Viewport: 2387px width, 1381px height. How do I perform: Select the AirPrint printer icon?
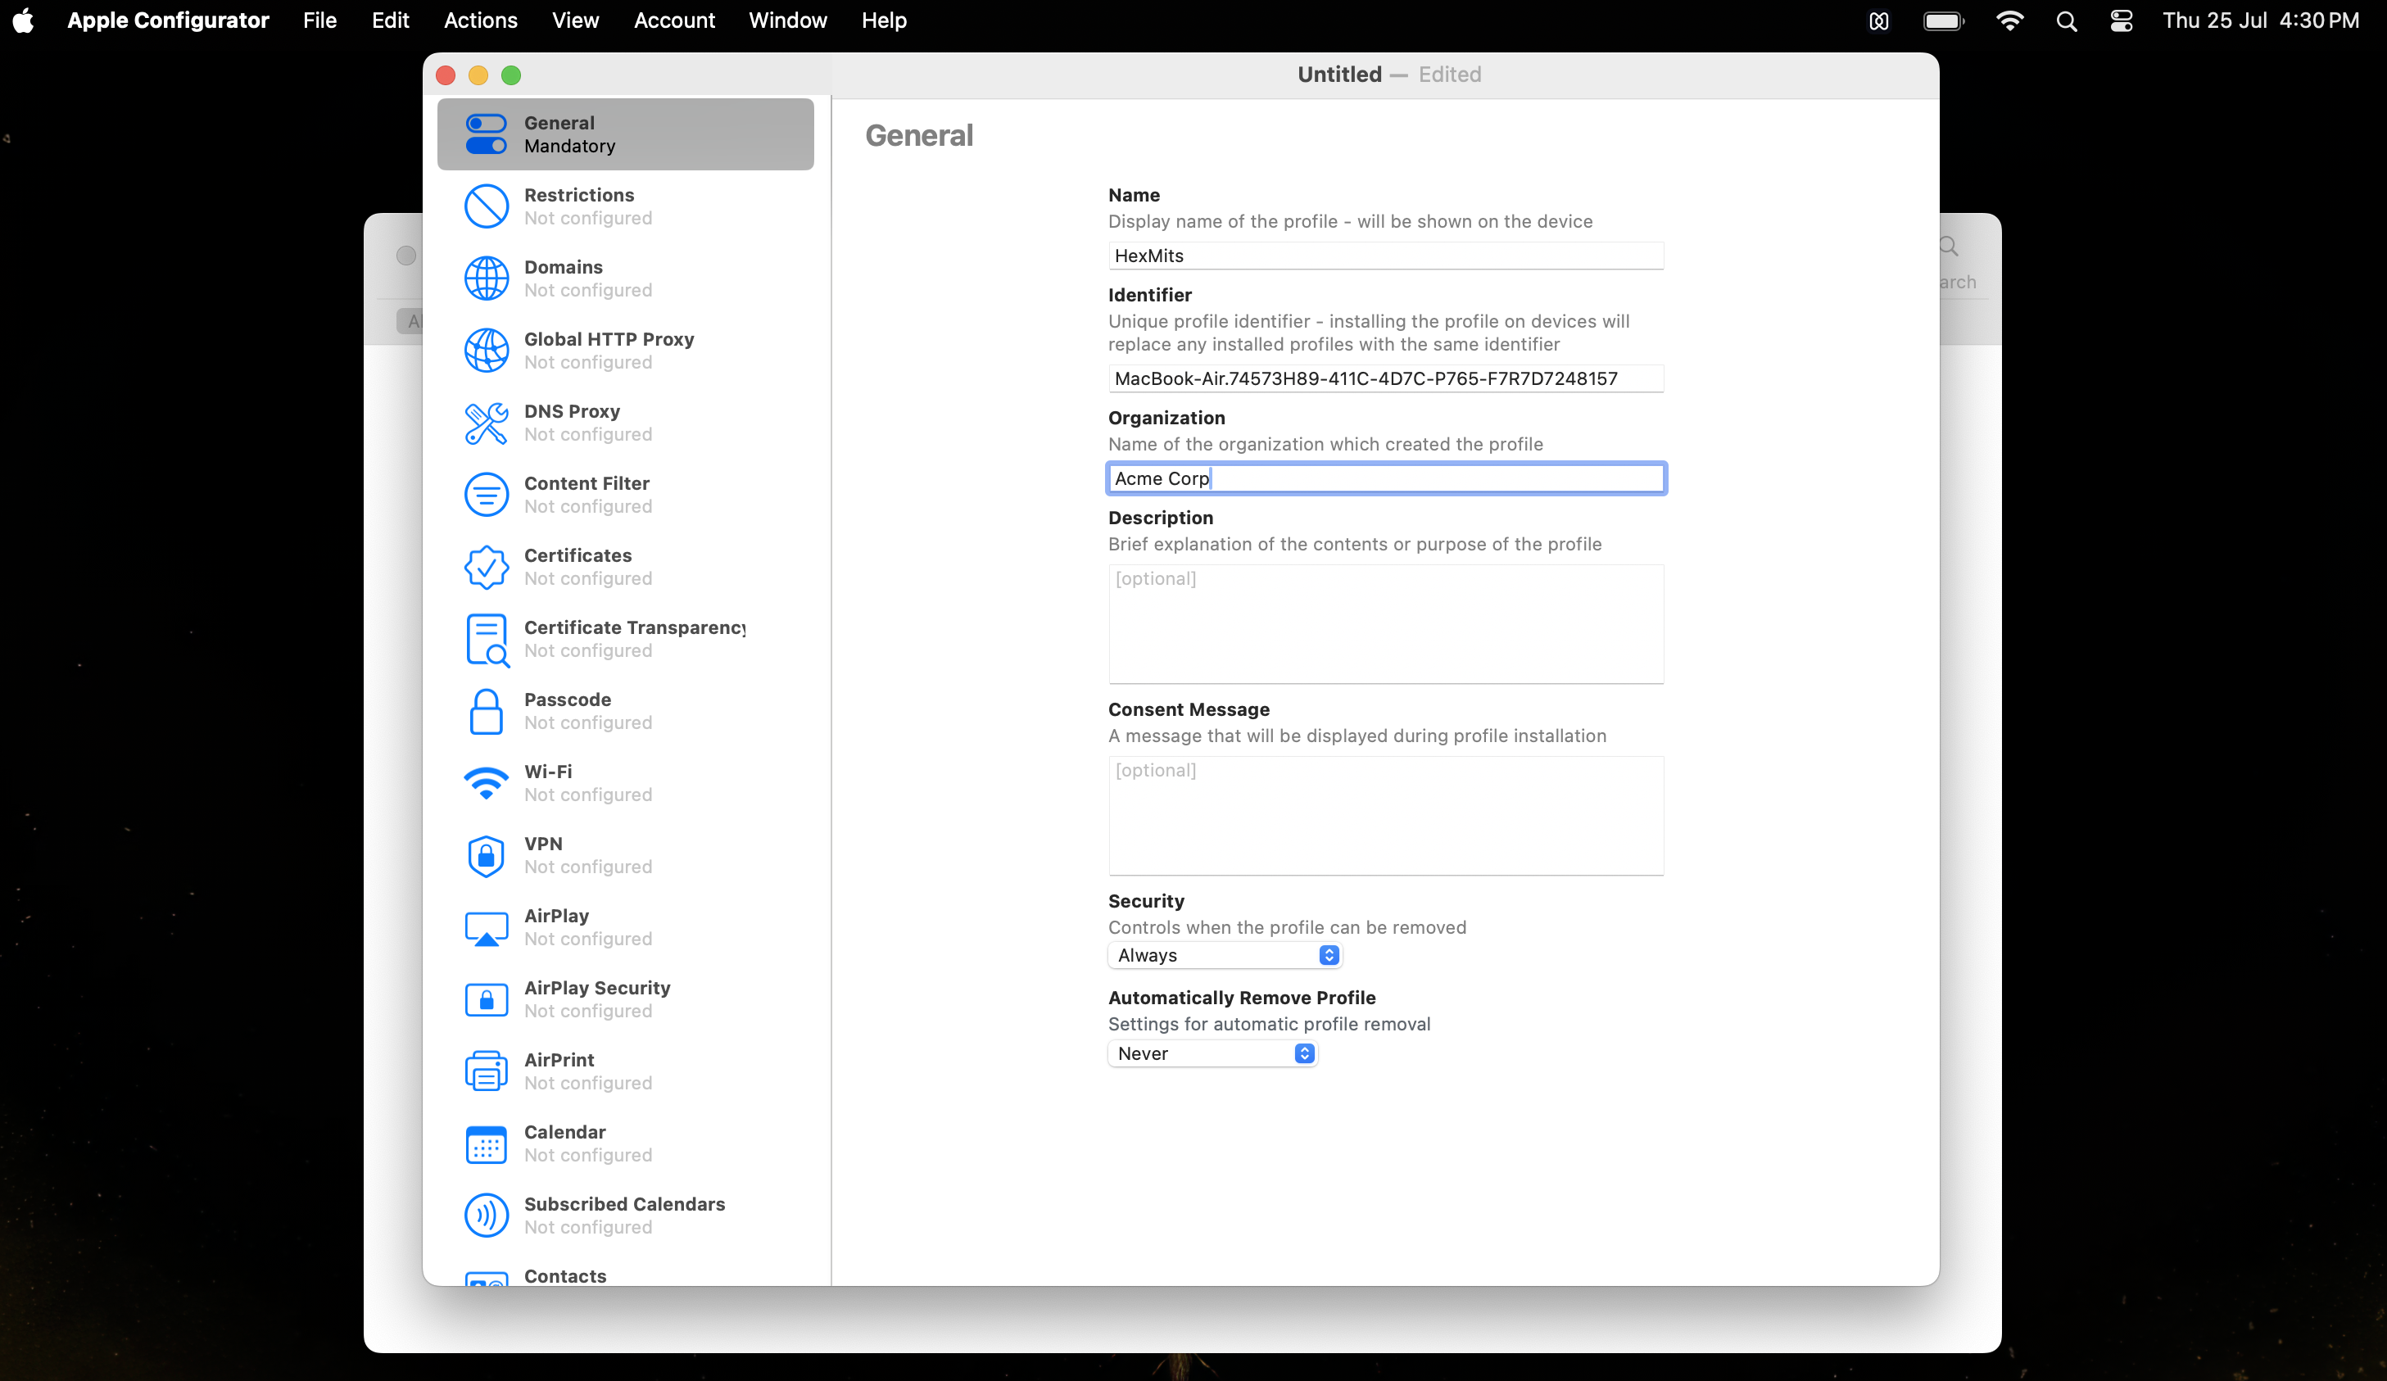pyautogui.click(x=486, y=1071)
